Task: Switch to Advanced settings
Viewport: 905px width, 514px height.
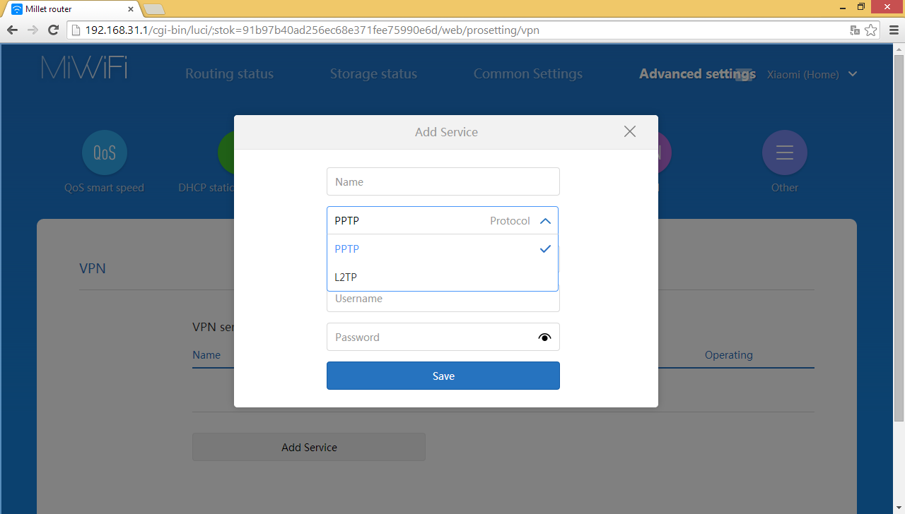Action: (x=697, y=74)
